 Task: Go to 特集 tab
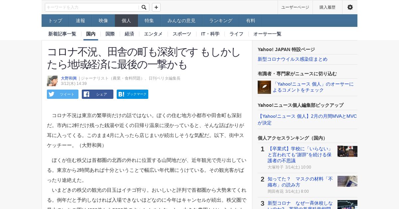[x=149, y=21]
